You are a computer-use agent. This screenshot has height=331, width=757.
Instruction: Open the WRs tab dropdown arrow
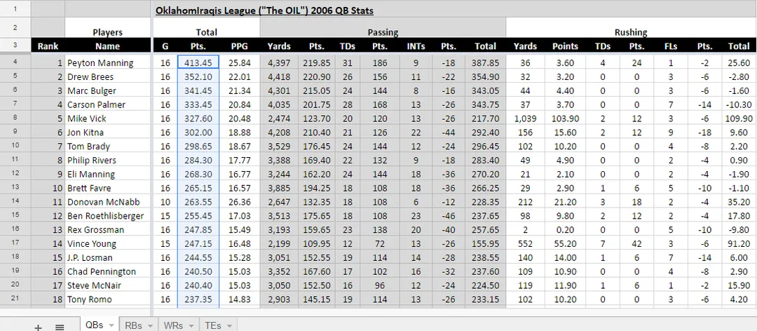click(191, 325)
